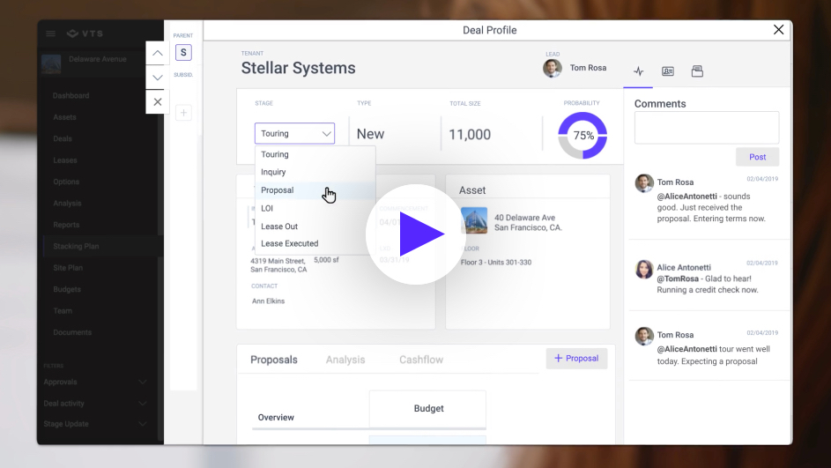
Task: Switch to the Analysis tab
Action: pyautogui.click(x=345, y=360)
